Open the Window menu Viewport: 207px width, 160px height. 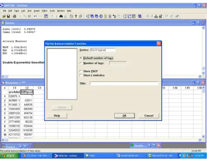coord(61,11)
